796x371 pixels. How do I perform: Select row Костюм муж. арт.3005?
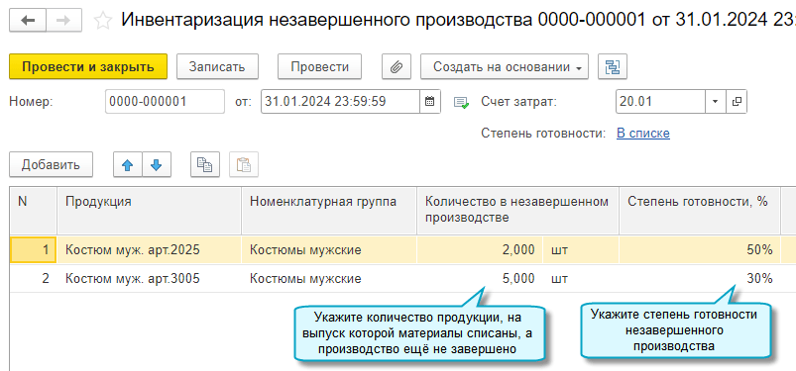click(402, 278)
